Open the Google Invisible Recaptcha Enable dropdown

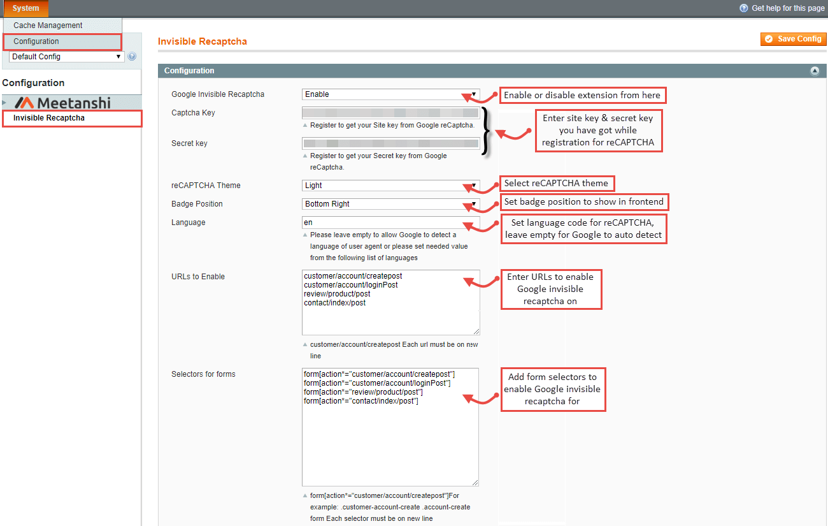click(391, 94)
